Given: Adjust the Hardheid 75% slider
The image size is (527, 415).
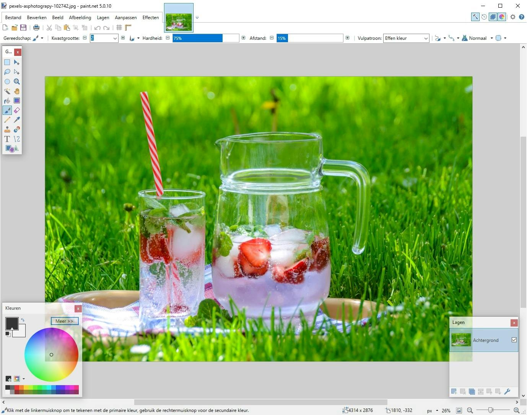Looking at the screenshot, I should click(206, 38).
